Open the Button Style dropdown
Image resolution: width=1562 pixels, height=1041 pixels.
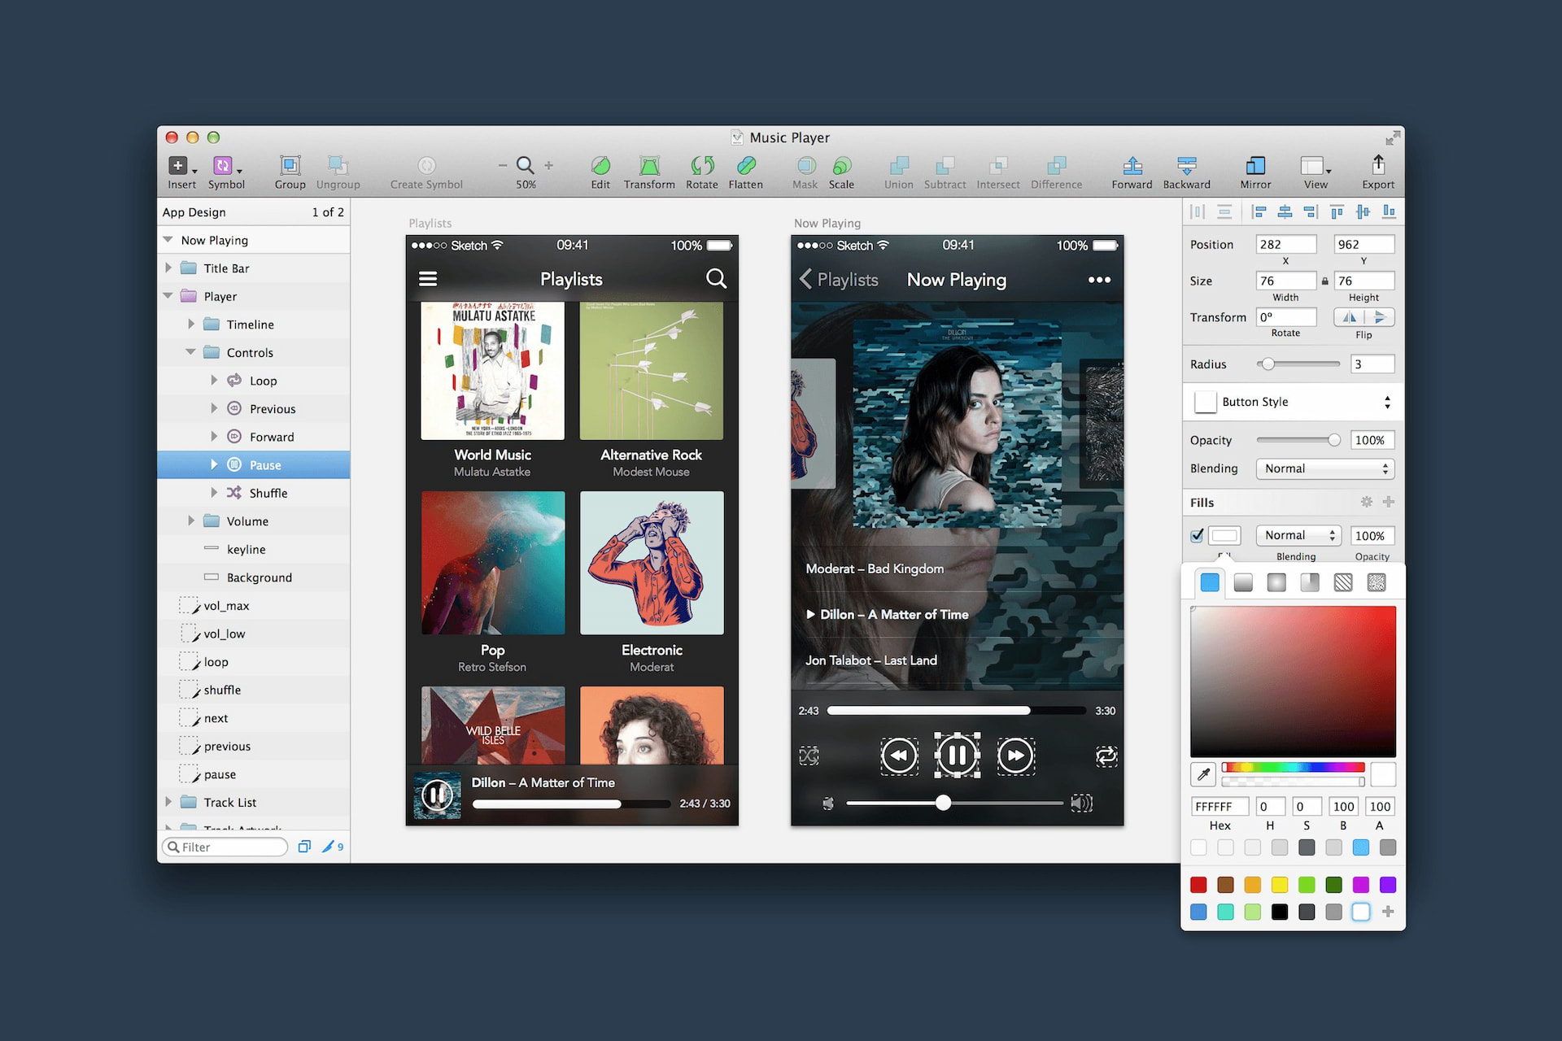click(1294, 402)
